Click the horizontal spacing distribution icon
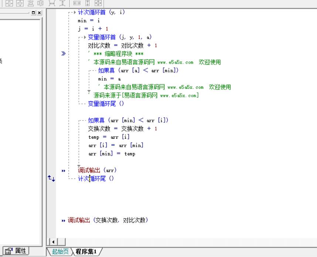Viewport: 317px width, 257px height. pos(52,3)
